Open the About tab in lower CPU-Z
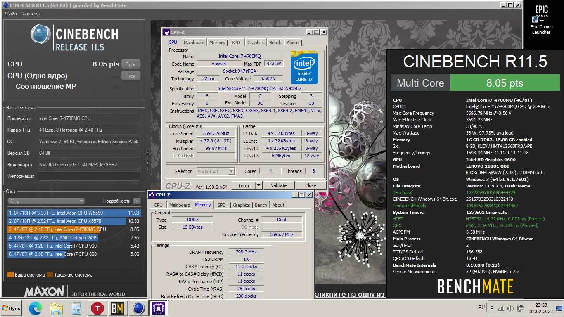564x317 pixels. [278, 205]
